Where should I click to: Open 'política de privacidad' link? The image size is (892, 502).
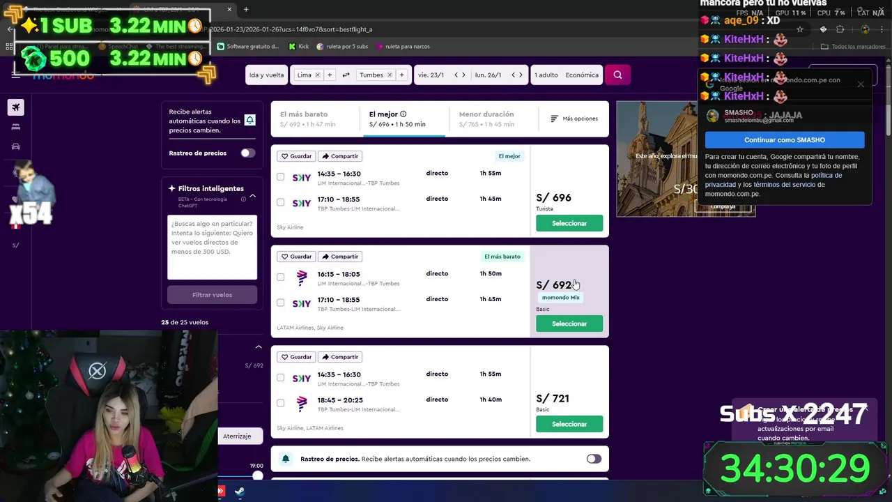774,180
